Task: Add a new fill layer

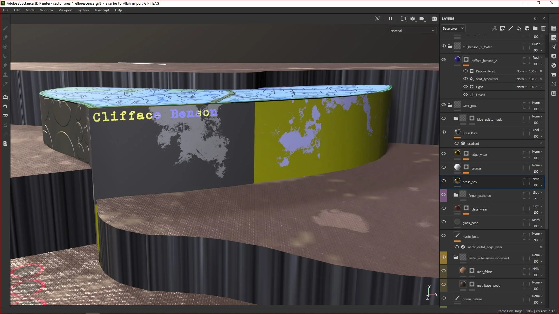Action: tap(519, 28)
